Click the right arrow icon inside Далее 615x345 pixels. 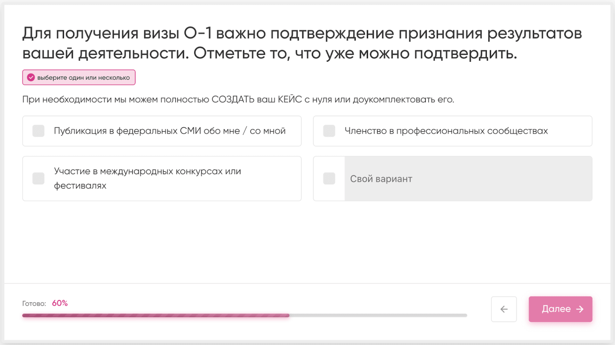(x=580, y=309)
